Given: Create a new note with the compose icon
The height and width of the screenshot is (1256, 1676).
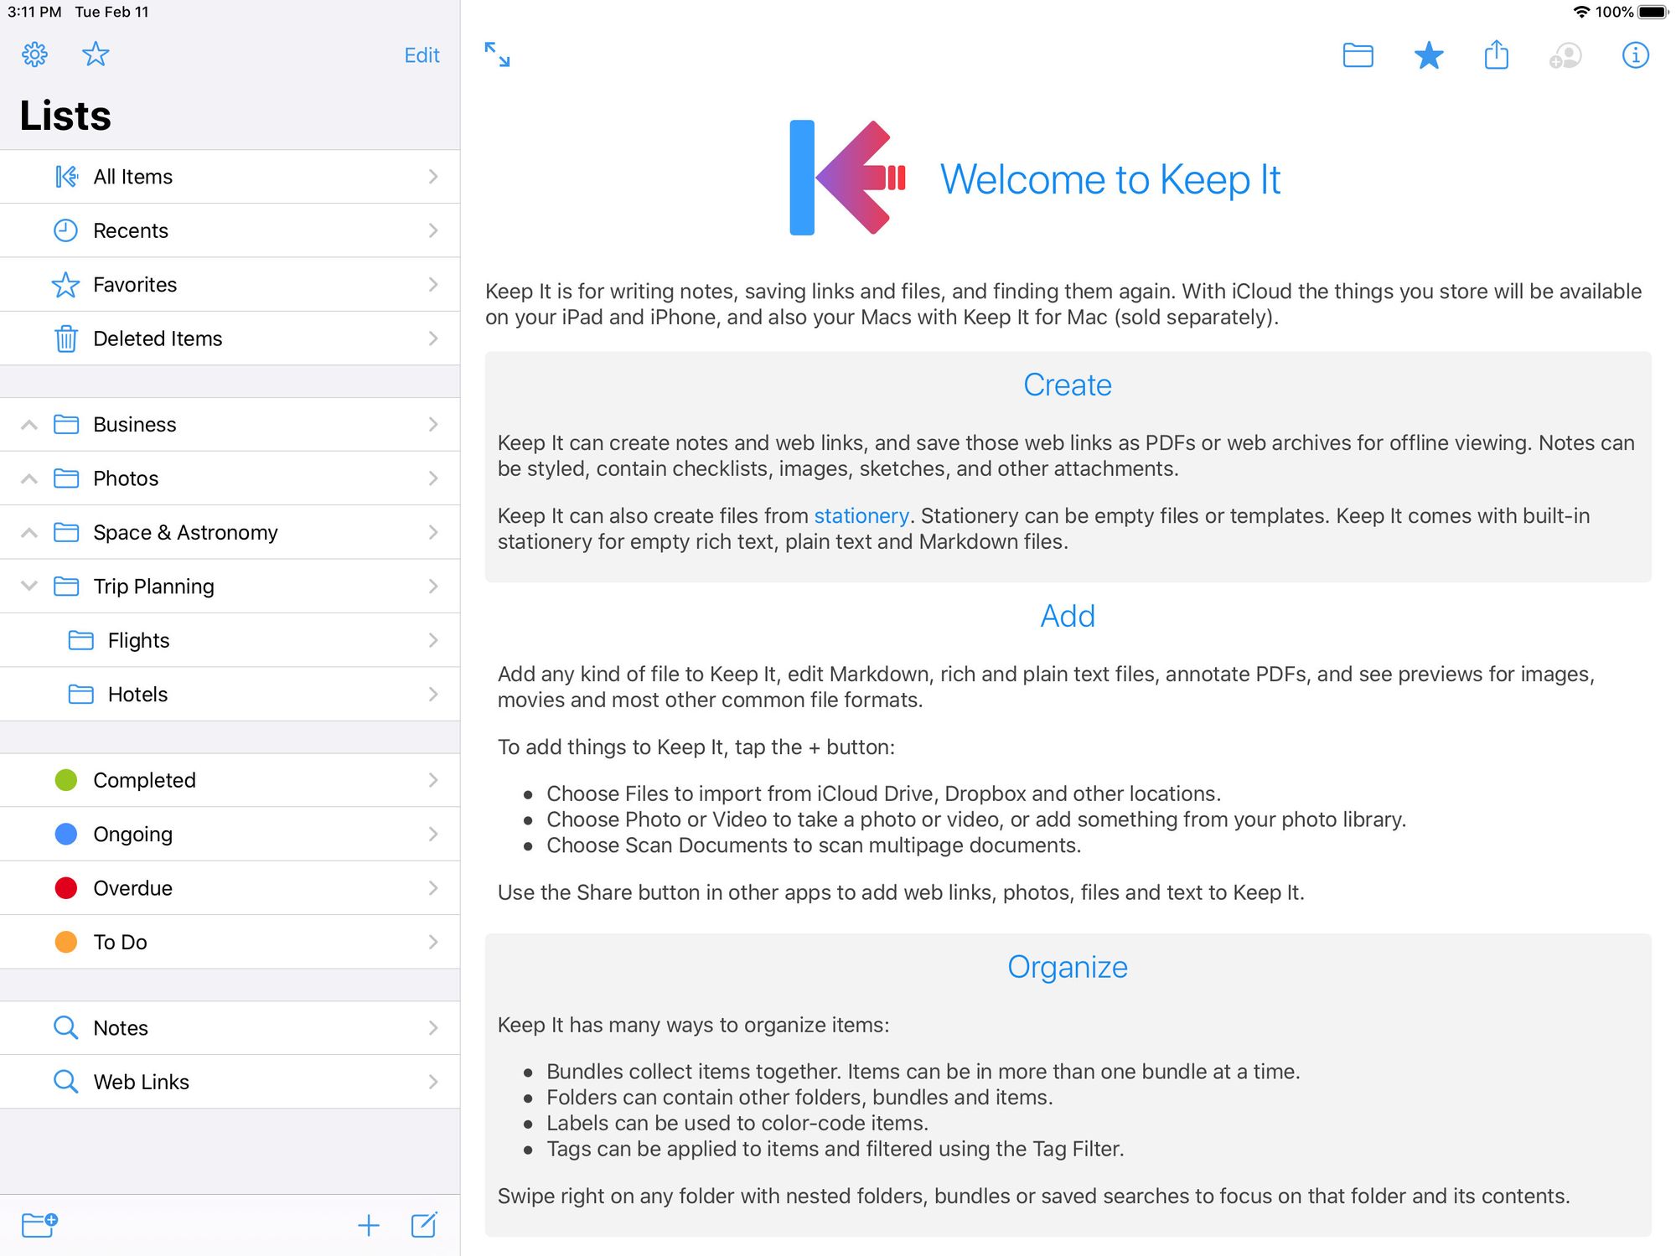Looking at the screenshot, I should point(424,1225).
